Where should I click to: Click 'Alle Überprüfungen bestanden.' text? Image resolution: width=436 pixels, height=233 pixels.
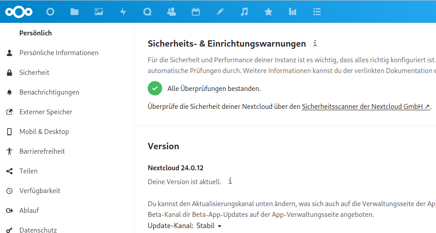point(214,88)
